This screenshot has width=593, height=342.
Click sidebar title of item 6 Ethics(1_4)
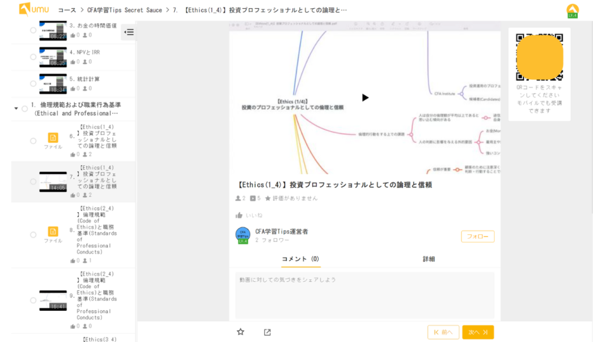click(97, 136)
